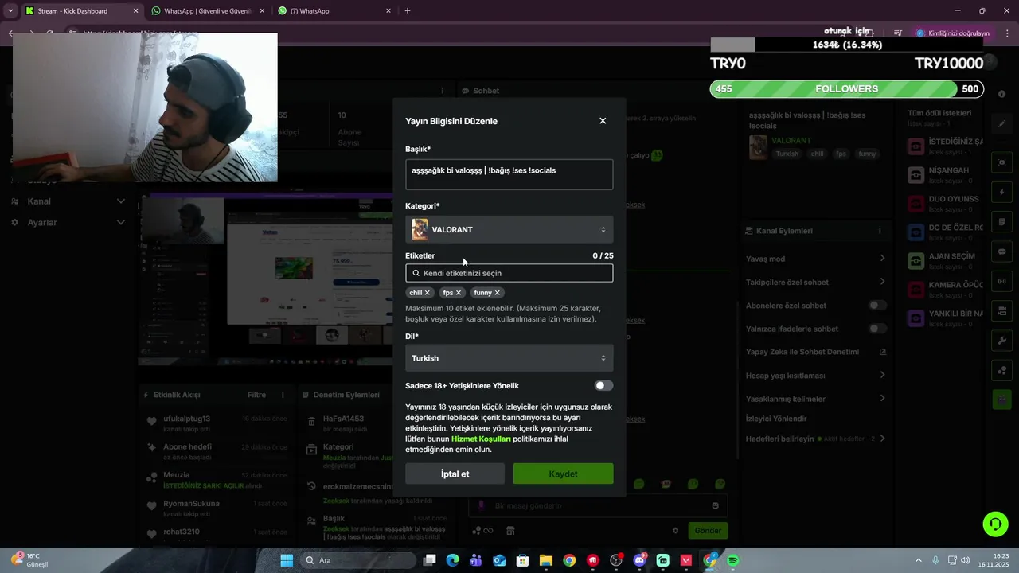Image resolution: width=1019 pixels, height=573 pixels.
Task: Click the wrench tools icon in right sidebar
Action: point(1001,341)
